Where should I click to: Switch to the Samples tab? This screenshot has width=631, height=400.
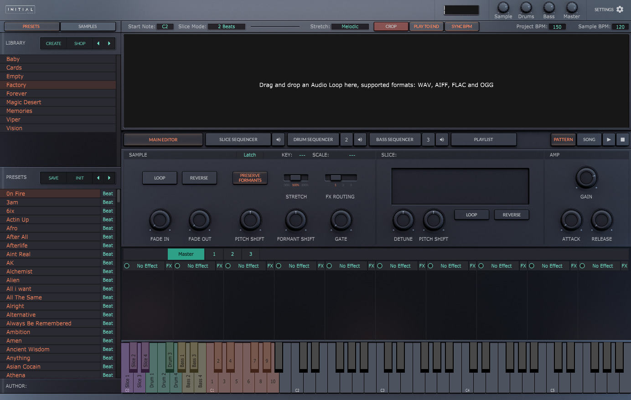pyautogui.click(x=88, y=26)
